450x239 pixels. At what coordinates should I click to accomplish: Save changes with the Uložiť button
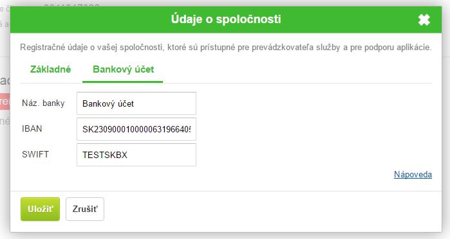[40, 209]
